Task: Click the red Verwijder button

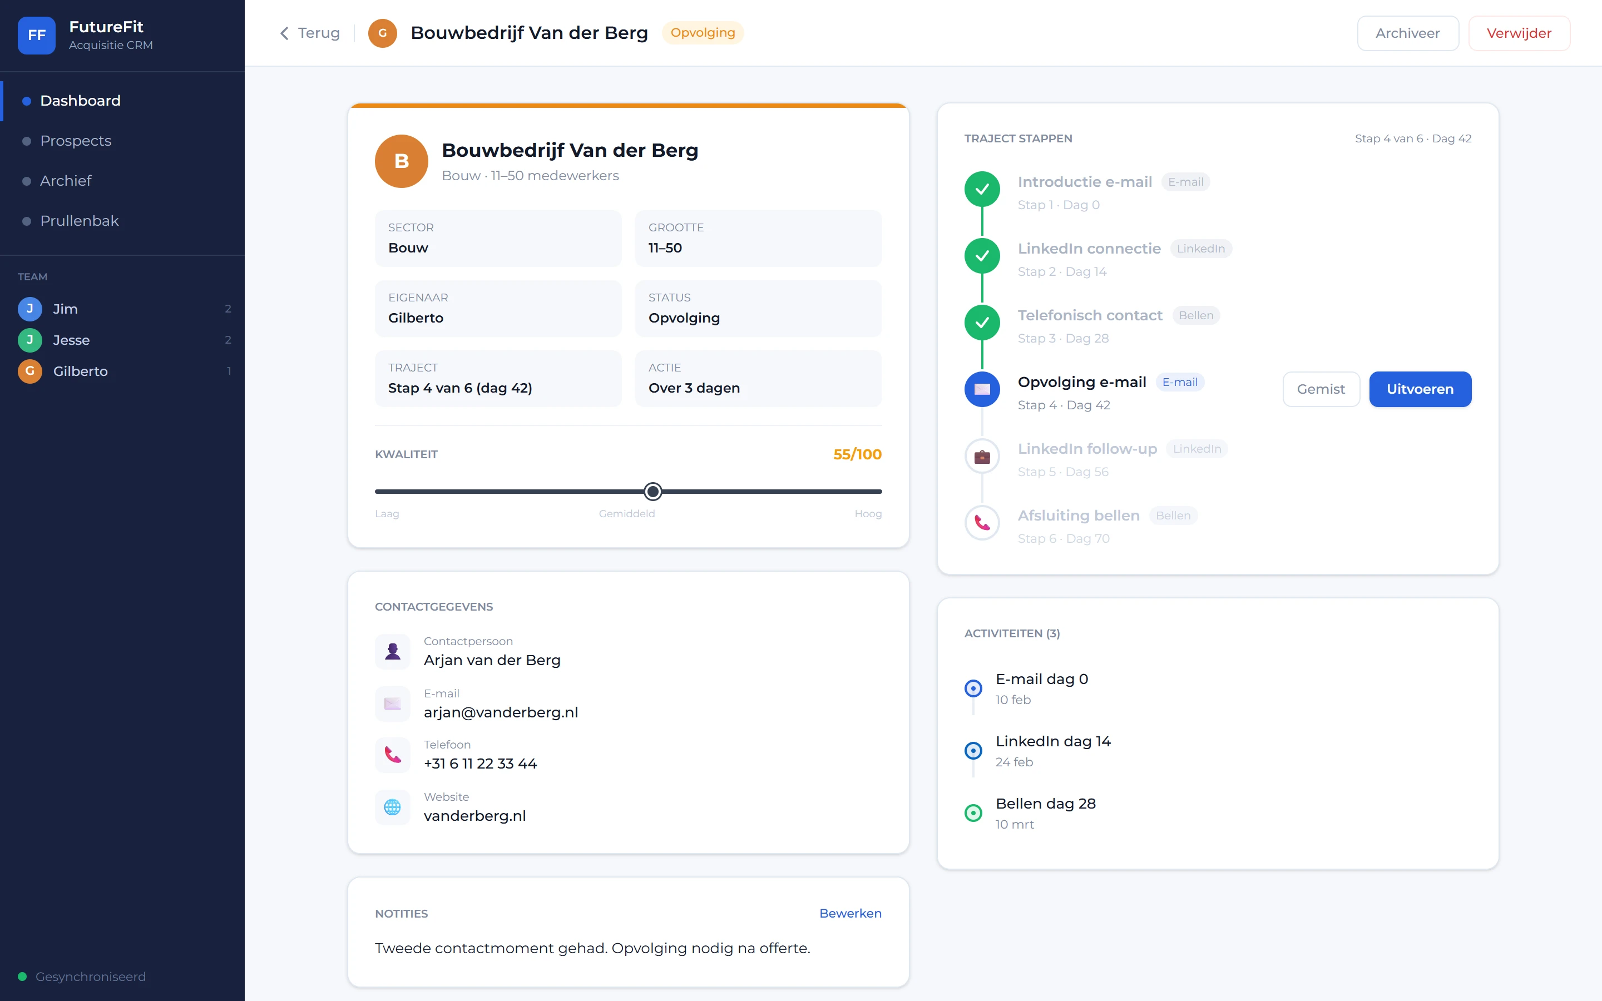Action: (x=1519, y=33)
